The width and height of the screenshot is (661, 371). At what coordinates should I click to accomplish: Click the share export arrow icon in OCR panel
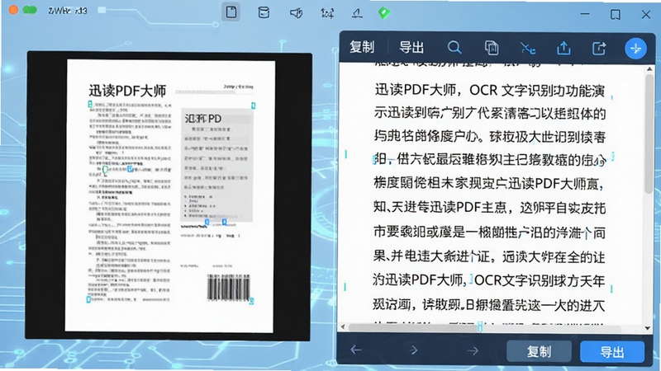[x=599, y=49]
